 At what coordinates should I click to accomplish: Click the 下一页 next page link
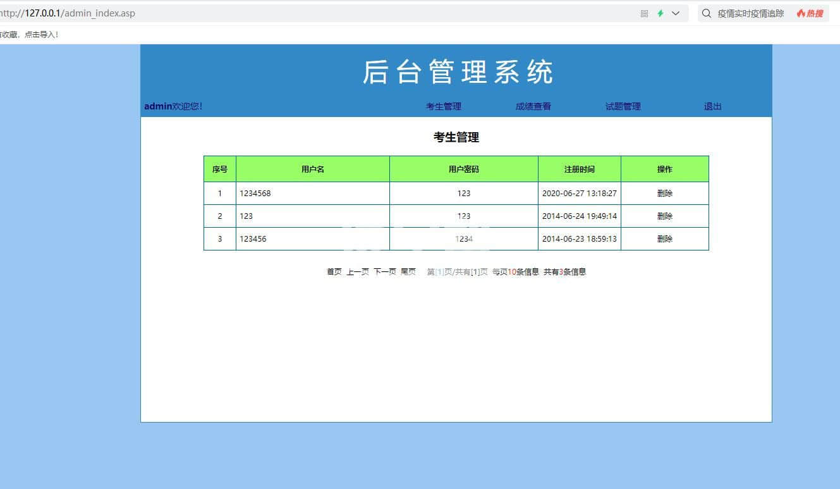pos(384,272)
